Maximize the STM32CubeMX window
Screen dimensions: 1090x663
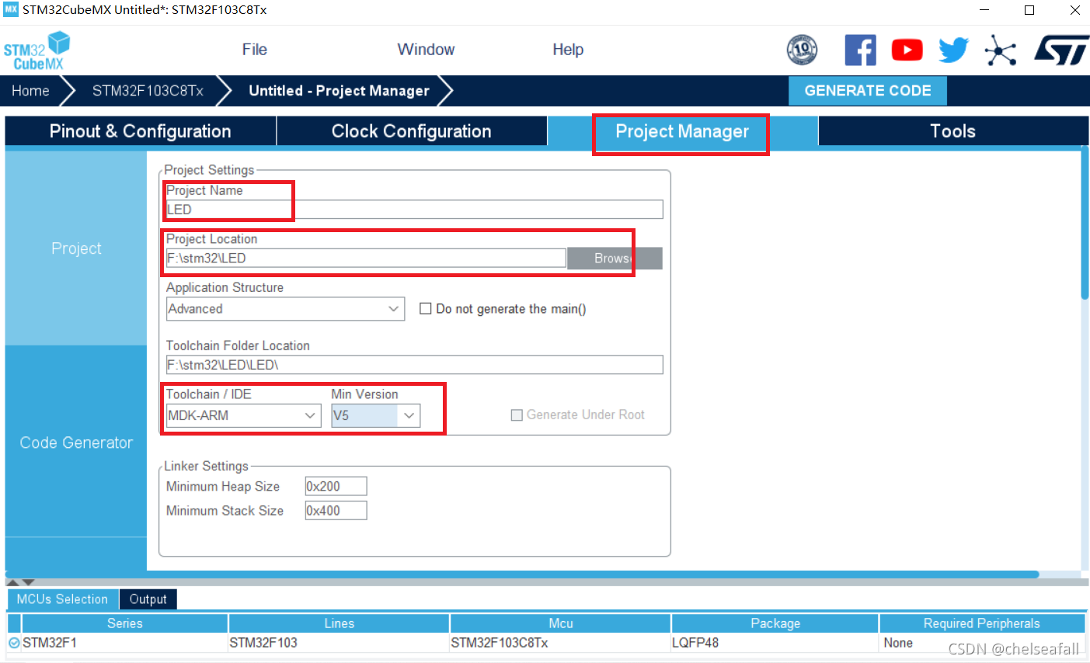[1029, 10]
